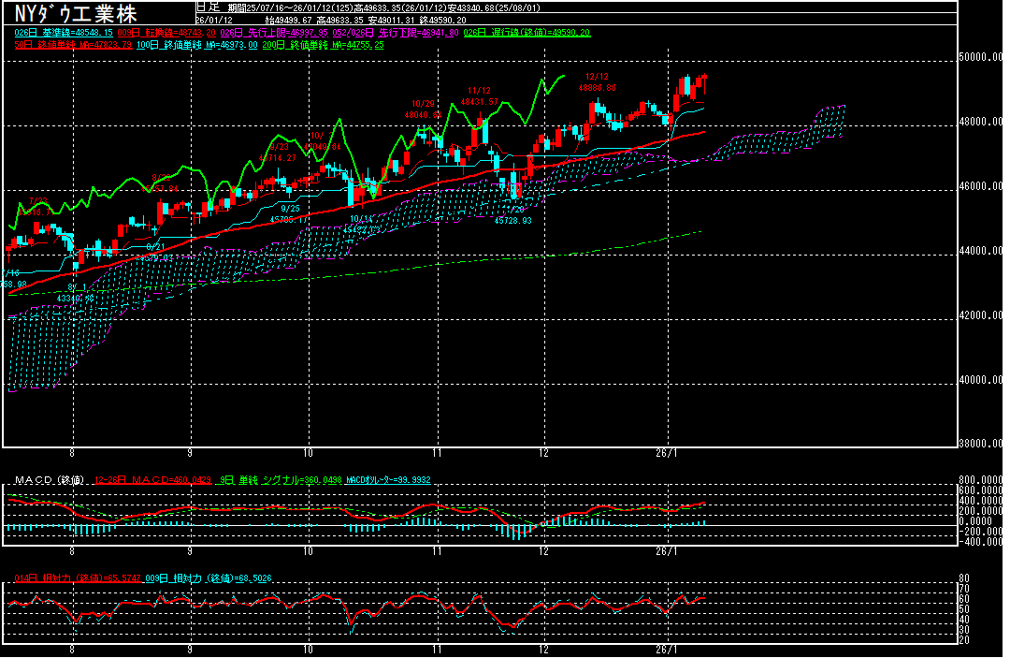
Task: Click the 45728.93 low price label
Action: tap(512, 221)
